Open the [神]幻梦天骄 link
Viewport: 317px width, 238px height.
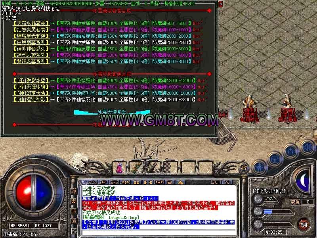click(x=31, y=93)
